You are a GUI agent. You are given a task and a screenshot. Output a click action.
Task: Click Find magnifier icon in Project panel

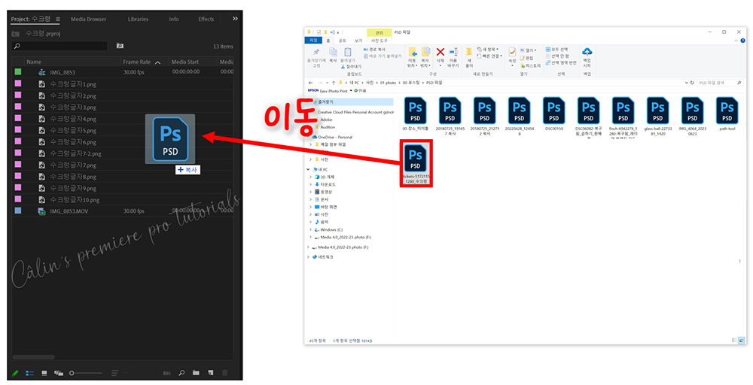pos(181,372)
